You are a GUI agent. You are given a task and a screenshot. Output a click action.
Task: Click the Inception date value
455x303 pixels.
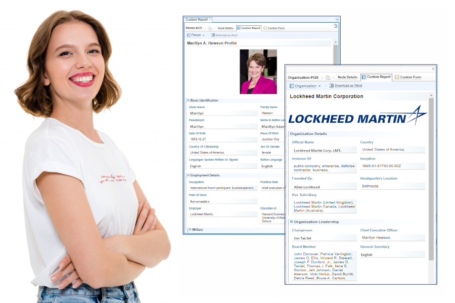point(393,166)
